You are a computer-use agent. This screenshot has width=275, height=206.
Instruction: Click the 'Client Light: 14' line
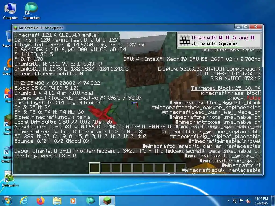57,102
